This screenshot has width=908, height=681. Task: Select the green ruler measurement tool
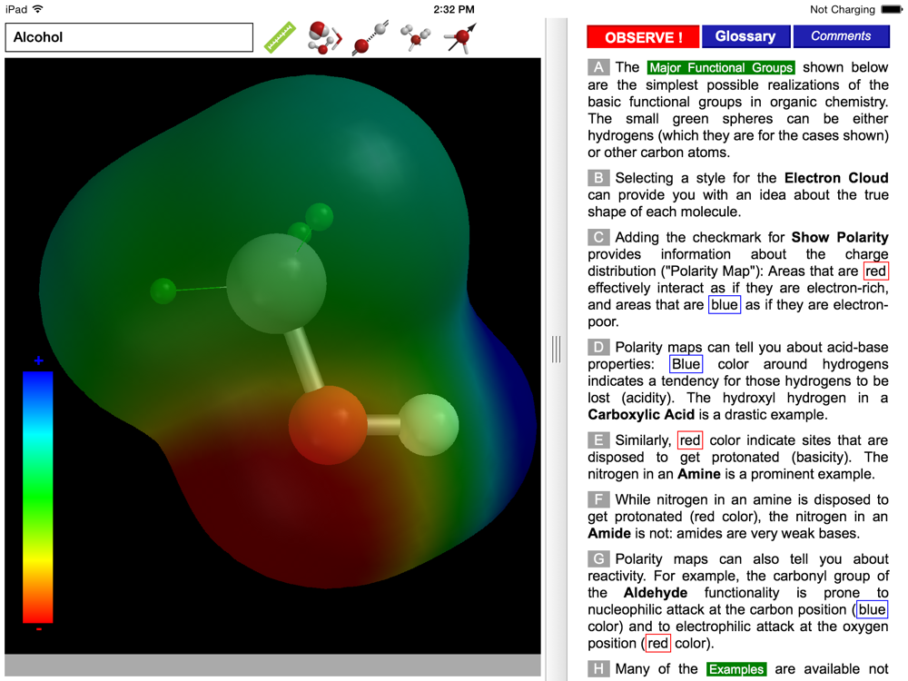coord(280,37)
